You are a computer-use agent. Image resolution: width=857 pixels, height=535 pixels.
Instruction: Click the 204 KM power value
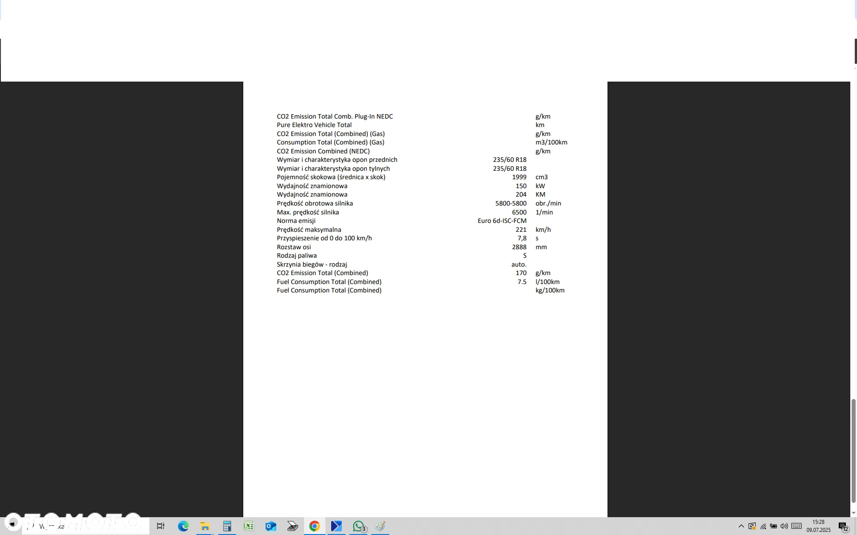tap(521, 194)
